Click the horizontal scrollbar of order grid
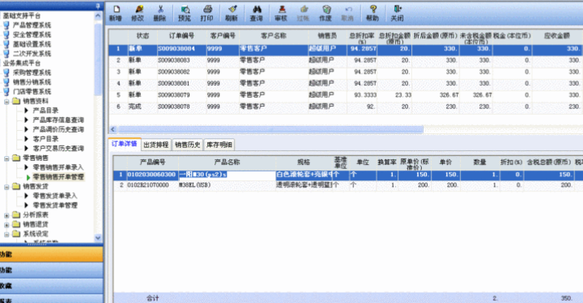 coord(270,129)
